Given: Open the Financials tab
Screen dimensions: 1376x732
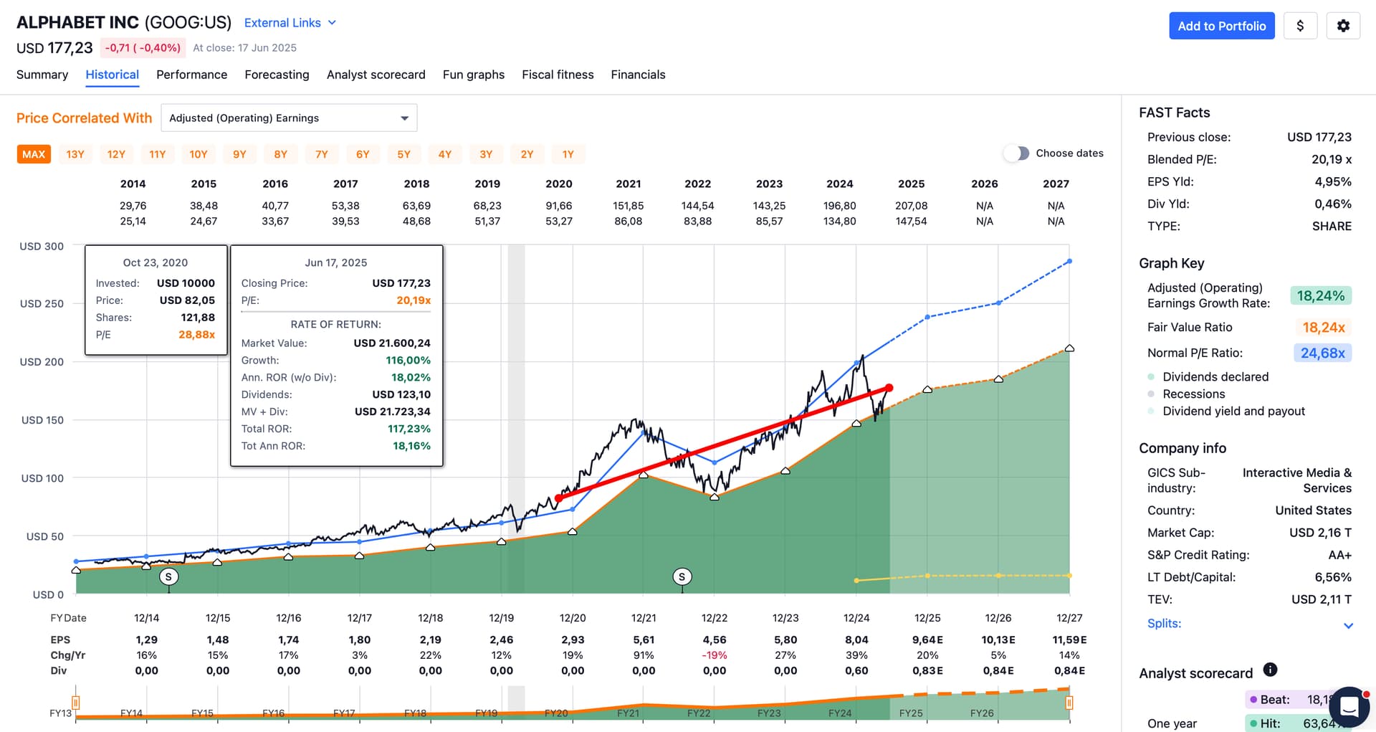Looking at the screenshot, I should coord(638,75).
